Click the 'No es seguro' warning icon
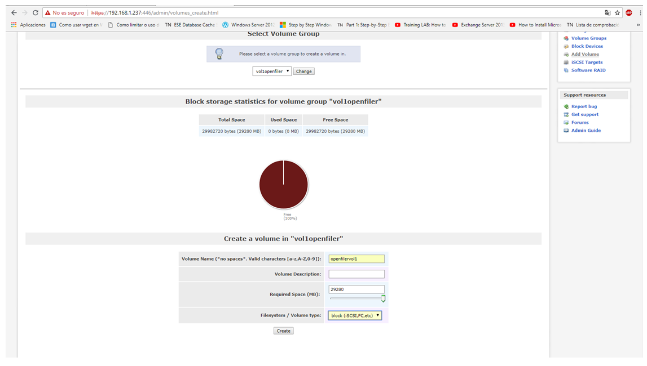 pyautogui.click(x=48, y=13)
